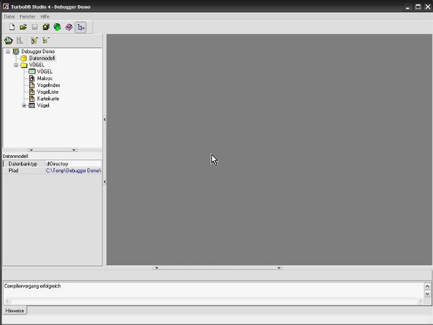Click the green table icon for VÖGEL
This screenshot has width=433, height=325.
[32, 72]
